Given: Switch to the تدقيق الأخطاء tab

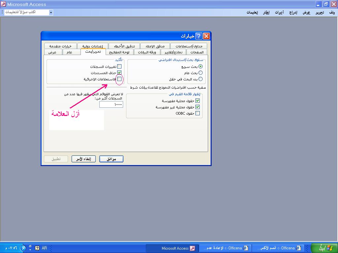Looking at the screenshot, I should [124, 46].
